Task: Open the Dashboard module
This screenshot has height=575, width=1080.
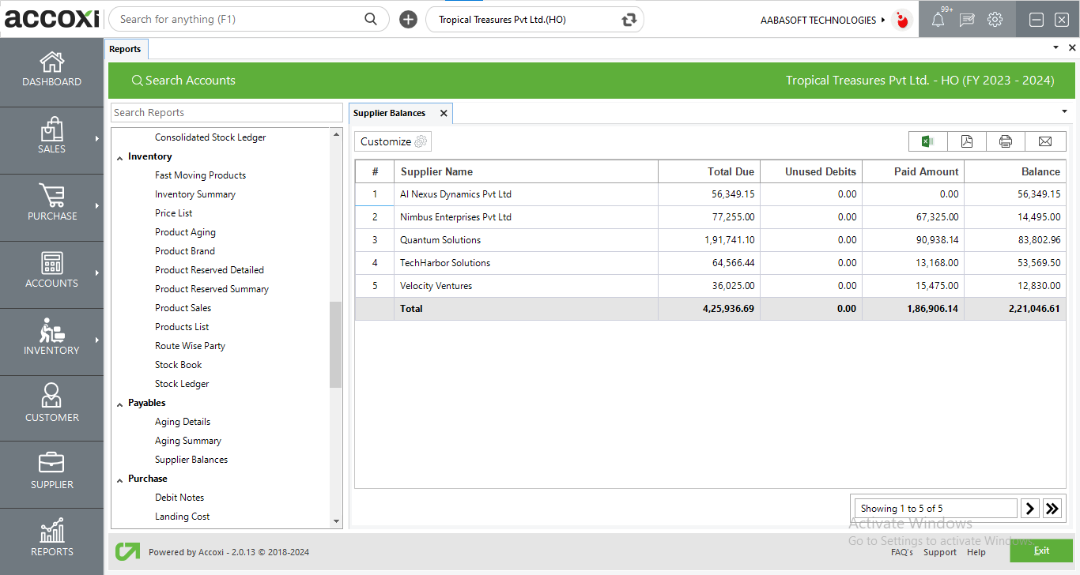Action: point(51,71)
